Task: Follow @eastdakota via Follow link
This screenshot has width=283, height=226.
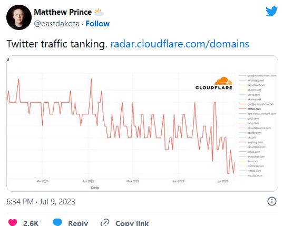Action: coord(97,24)
